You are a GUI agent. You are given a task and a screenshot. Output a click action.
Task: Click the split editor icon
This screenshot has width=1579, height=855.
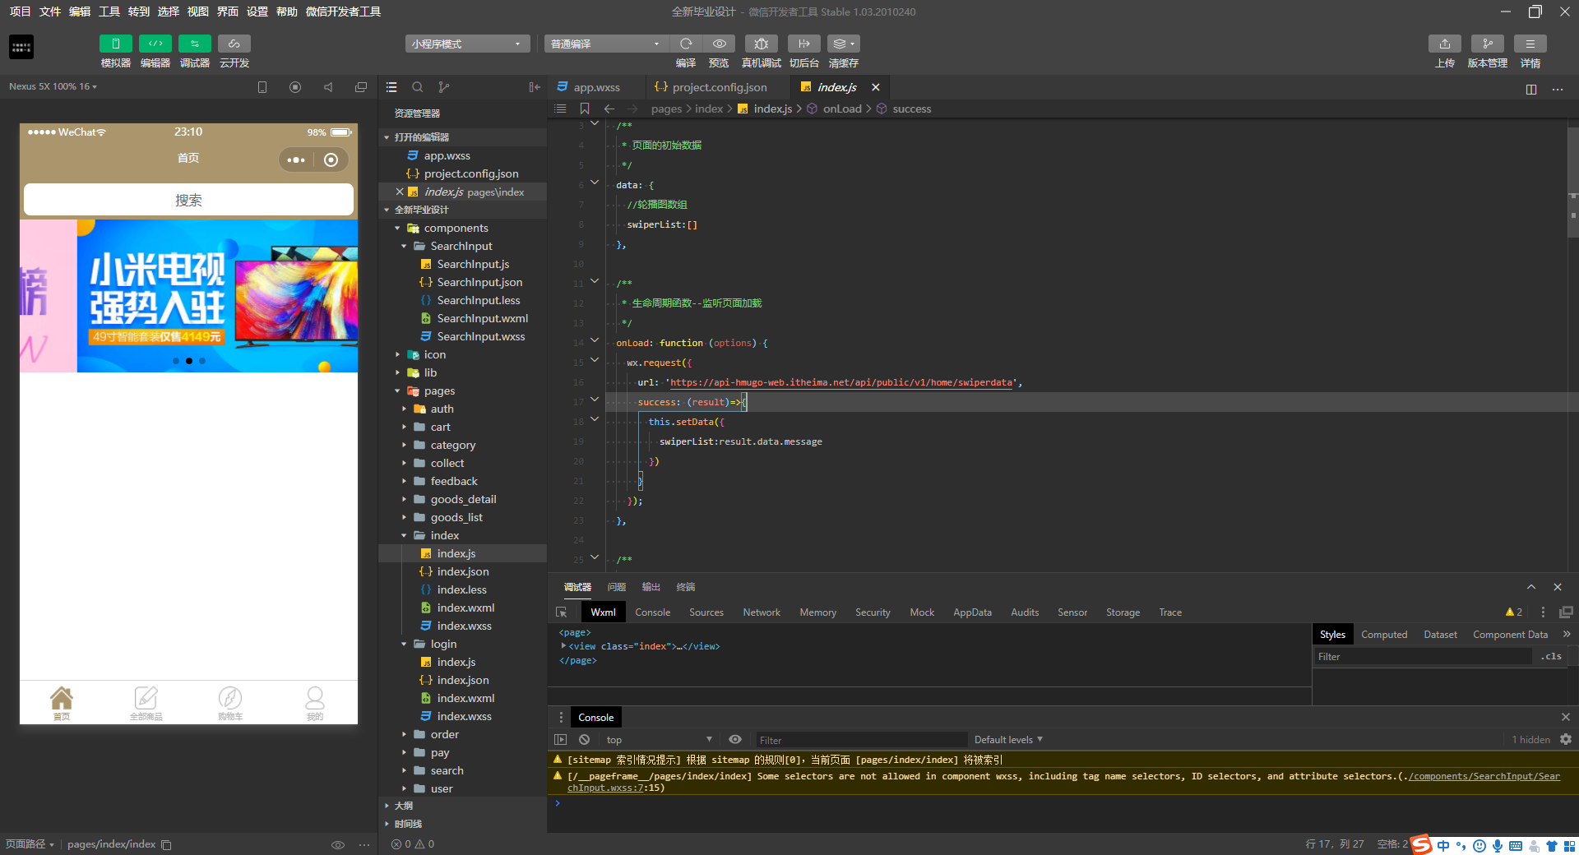point(1530,89)
